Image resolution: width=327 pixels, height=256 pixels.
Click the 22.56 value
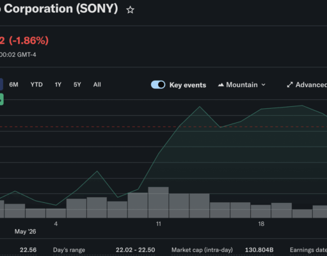pos(28,250)
